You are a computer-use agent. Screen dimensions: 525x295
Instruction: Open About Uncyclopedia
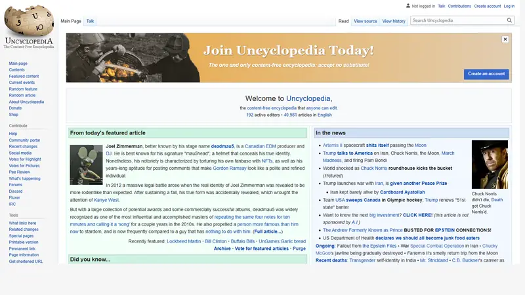[x=26, y=102]
